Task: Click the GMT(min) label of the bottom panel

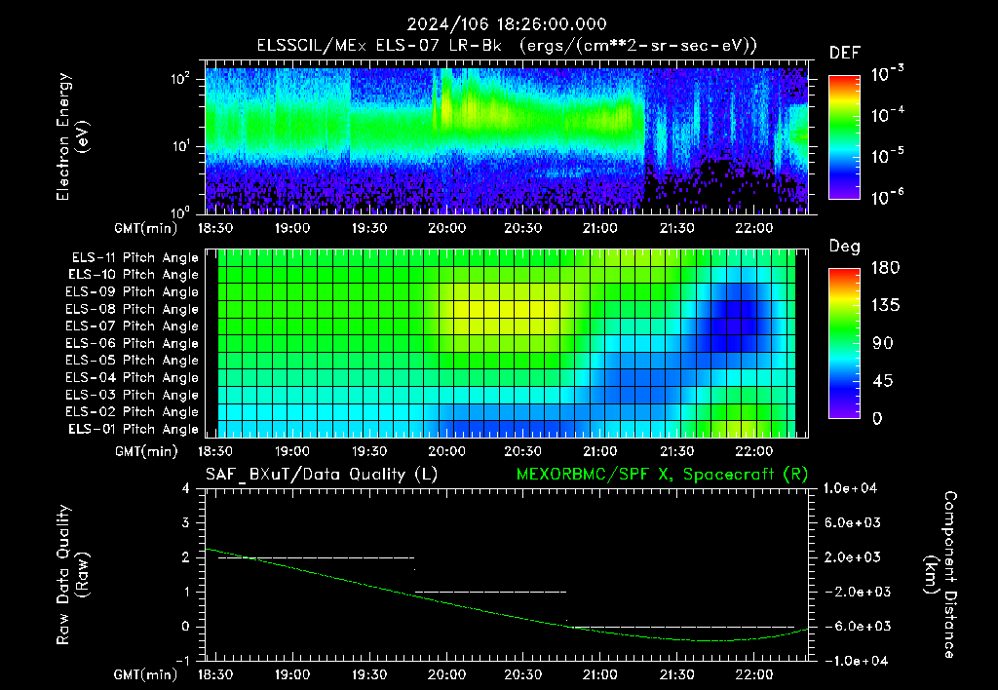Action: pos(145,674)
